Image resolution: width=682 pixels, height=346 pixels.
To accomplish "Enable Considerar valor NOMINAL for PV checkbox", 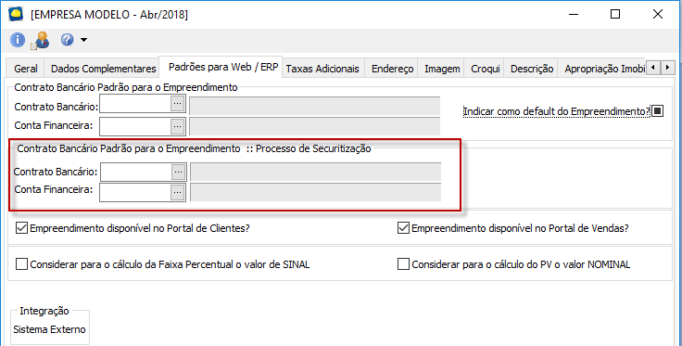I will coord(403,263).
